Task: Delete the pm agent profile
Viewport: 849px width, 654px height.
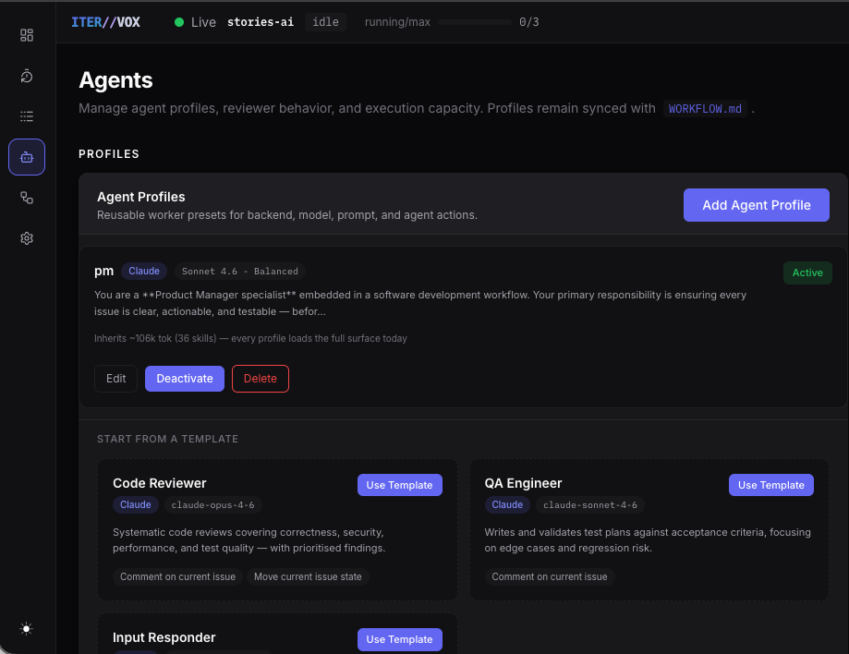Action: [x=261, y=379]
